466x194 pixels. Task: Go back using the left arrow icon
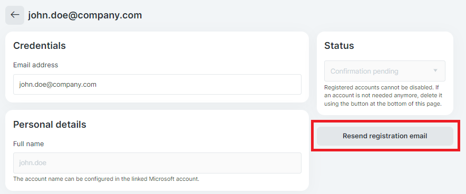point(15,15)
